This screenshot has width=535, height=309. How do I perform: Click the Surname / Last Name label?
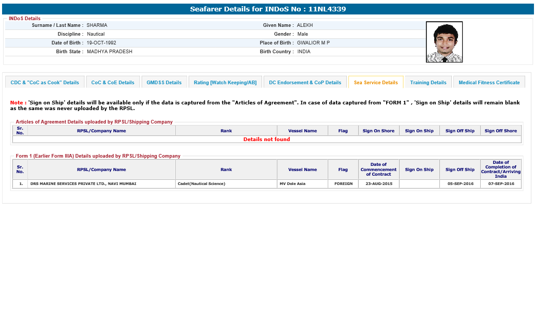point(57,25)
